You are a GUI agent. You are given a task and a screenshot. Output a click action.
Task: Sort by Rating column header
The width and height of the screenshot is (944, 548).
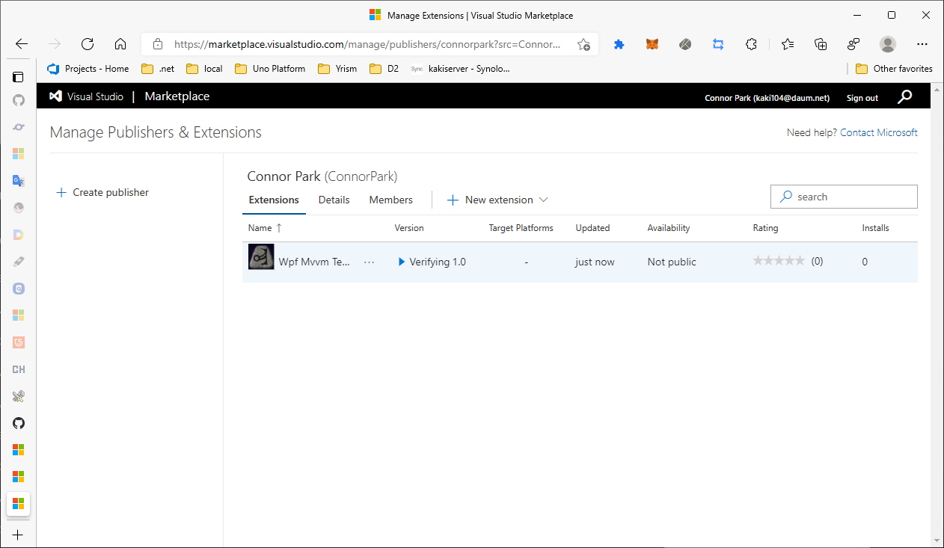pyautogui.click(x=765, y=228)
